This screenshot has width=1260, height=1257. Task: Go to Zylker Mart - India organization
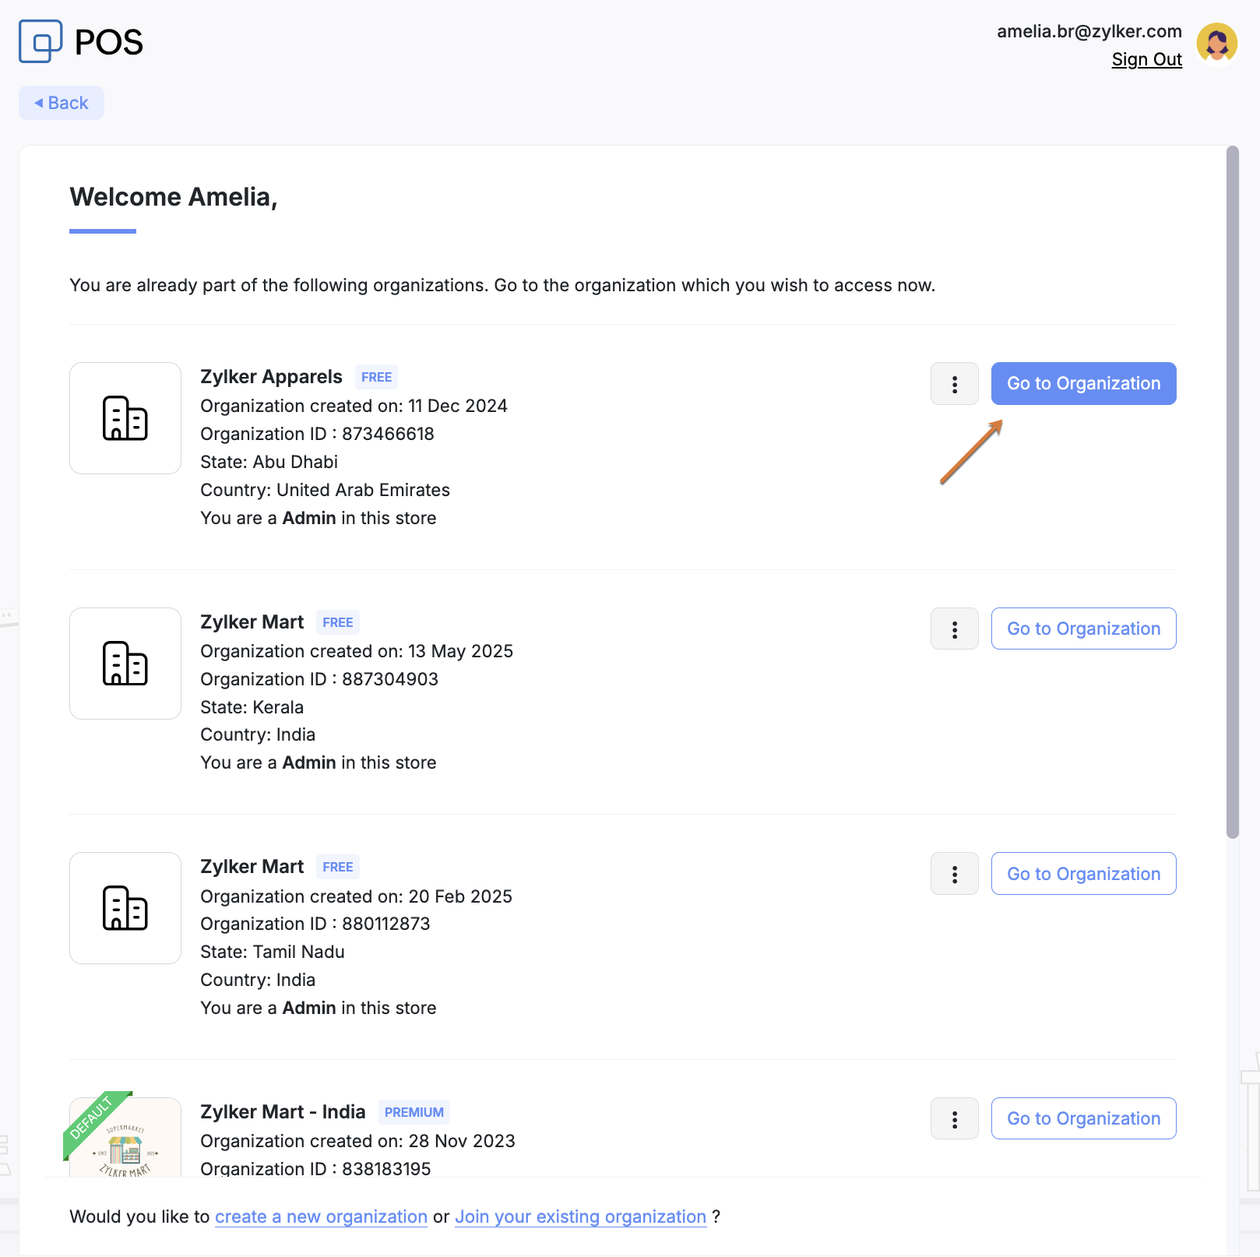(x=1083, y=1119)
